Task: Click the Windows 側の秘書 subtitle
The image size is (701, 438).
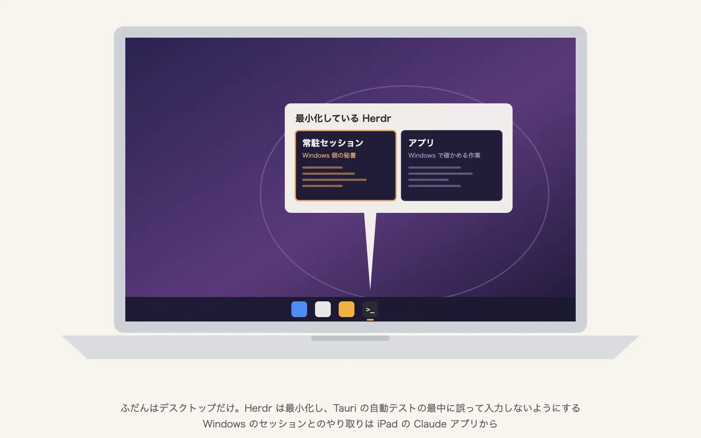Action: pyautogui.click(x=329, y=155)
